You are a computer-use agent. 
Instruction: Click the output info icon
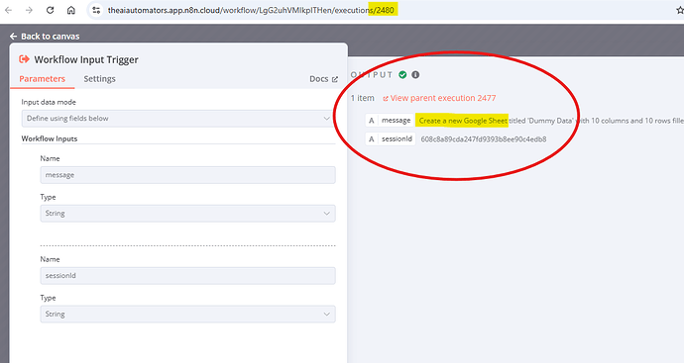415,75
